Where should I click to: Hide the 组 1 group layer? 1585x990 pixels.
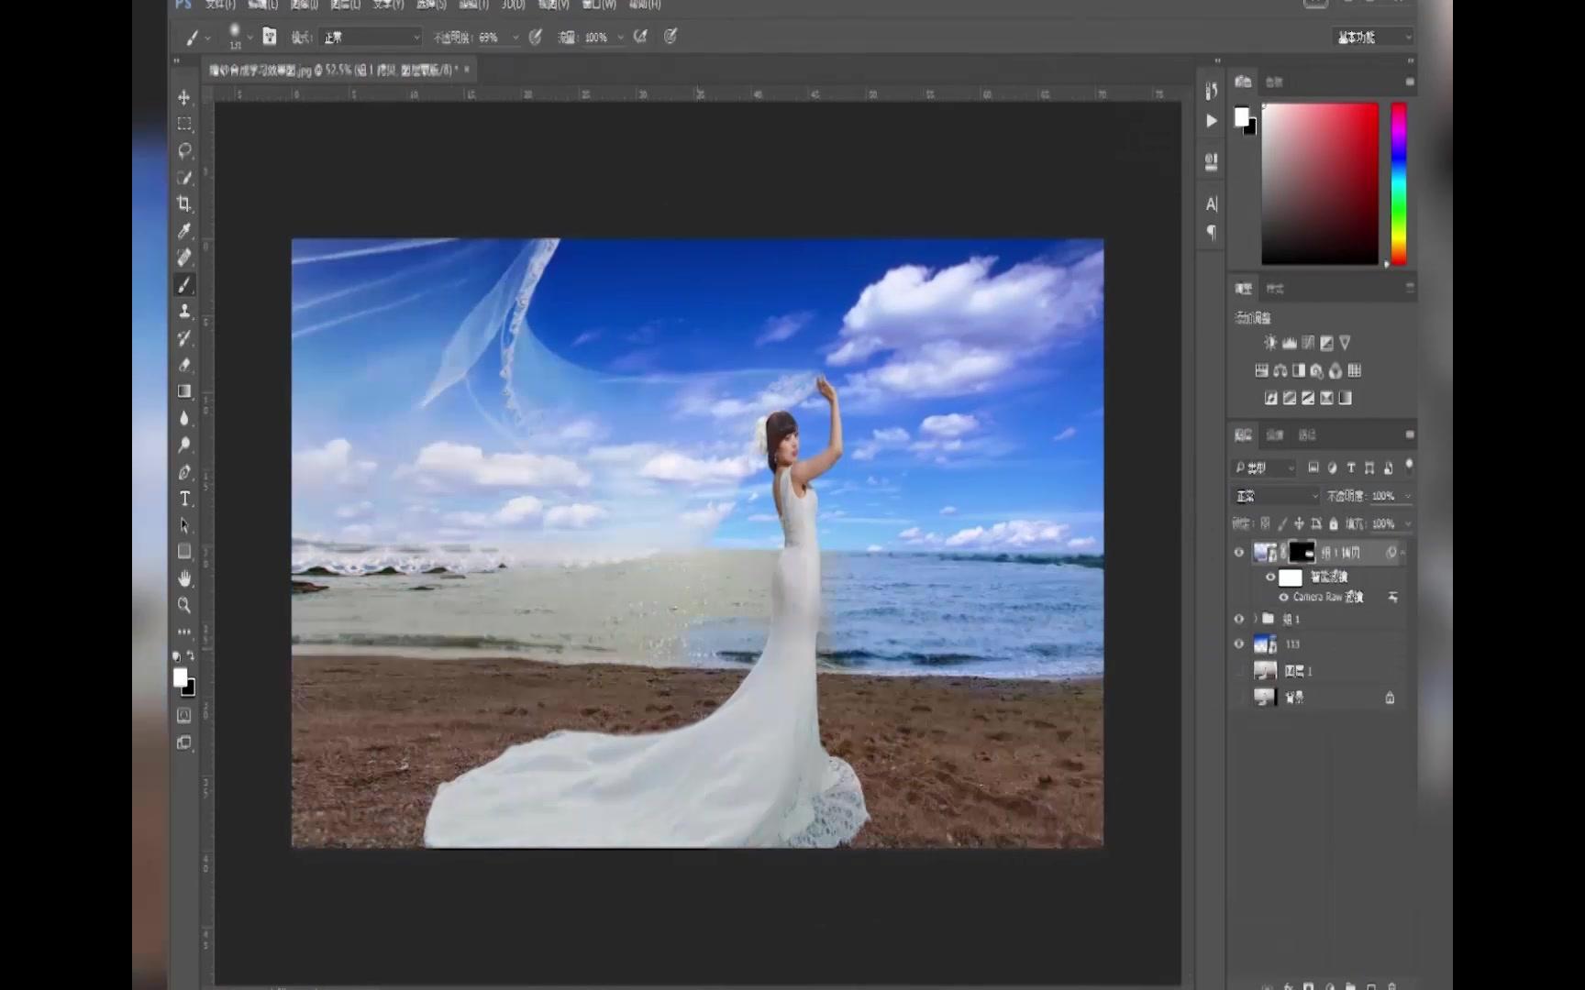(1239, 619)
